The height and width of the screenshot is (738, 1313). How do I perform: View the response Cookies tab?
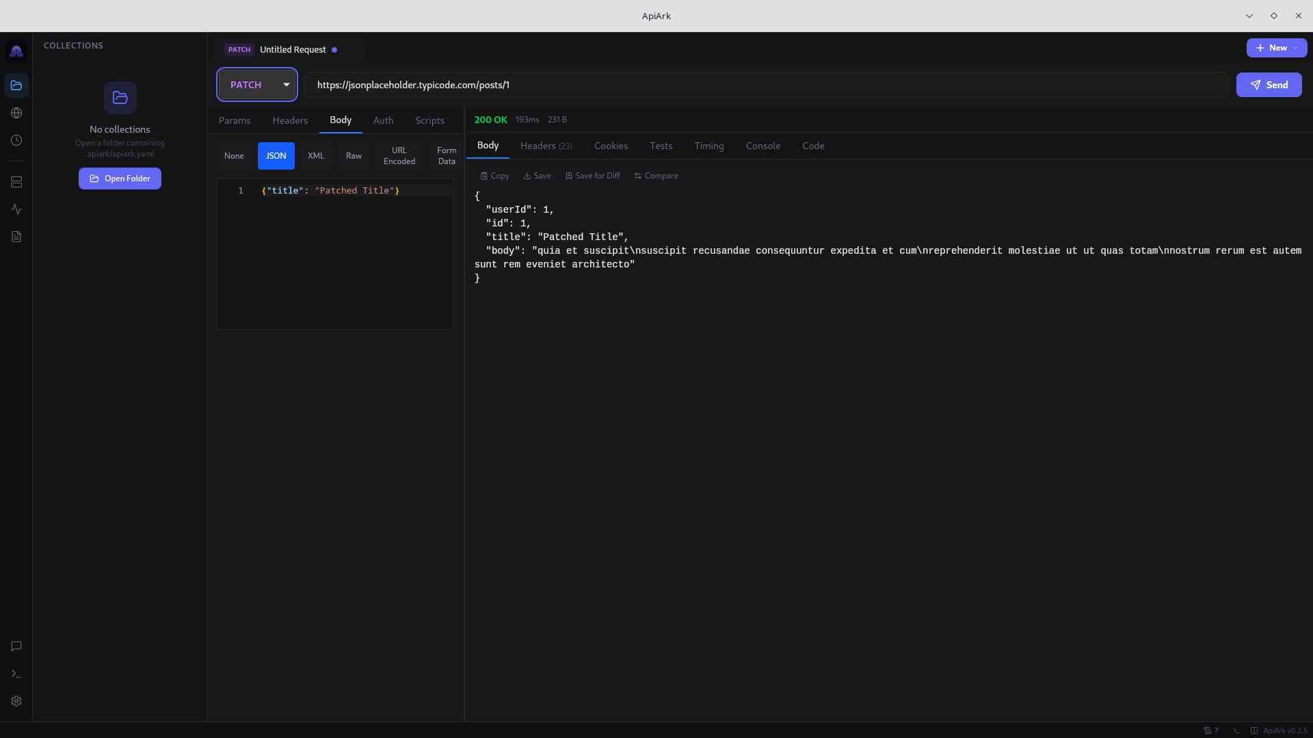point(611,146)
